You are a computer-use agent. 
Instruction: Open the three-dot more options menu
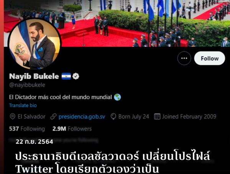pos(184,58)
